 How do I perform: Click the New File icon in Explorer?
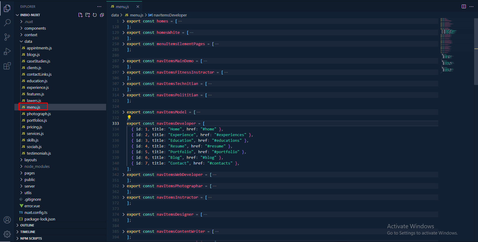pyautogui.click(x=80, y=15)
